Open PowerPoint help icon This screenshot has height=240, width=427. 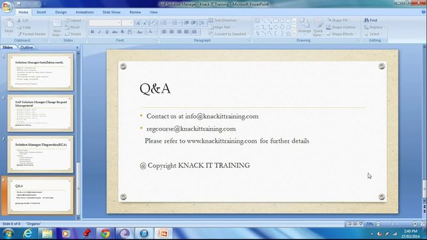(424, 12)
